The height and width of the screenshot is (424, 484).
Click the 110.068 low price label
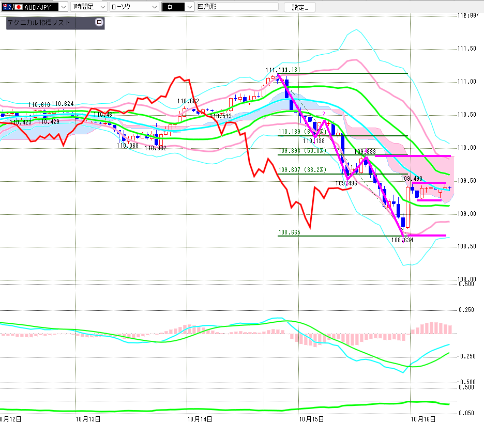pos(128,145)
